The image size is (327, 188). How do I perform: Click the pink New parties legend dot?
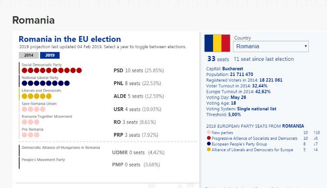209,132
